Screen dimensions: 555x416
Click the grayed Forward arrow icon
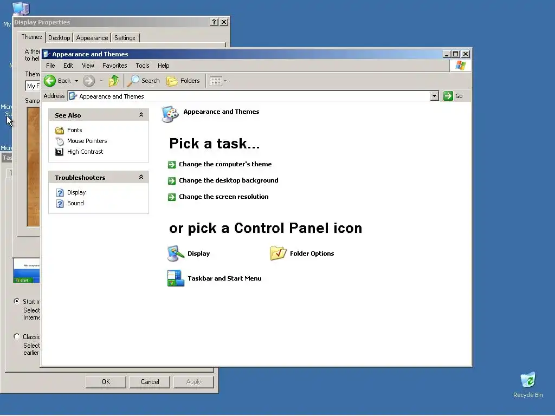[89, 81]
